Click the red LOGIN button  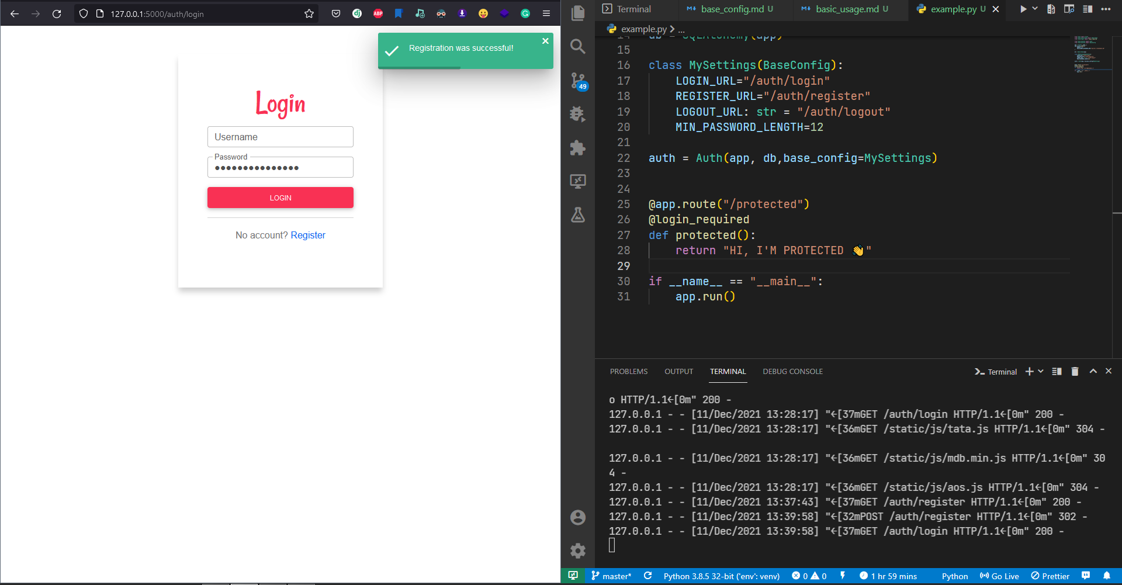click(x=280, y=198)
